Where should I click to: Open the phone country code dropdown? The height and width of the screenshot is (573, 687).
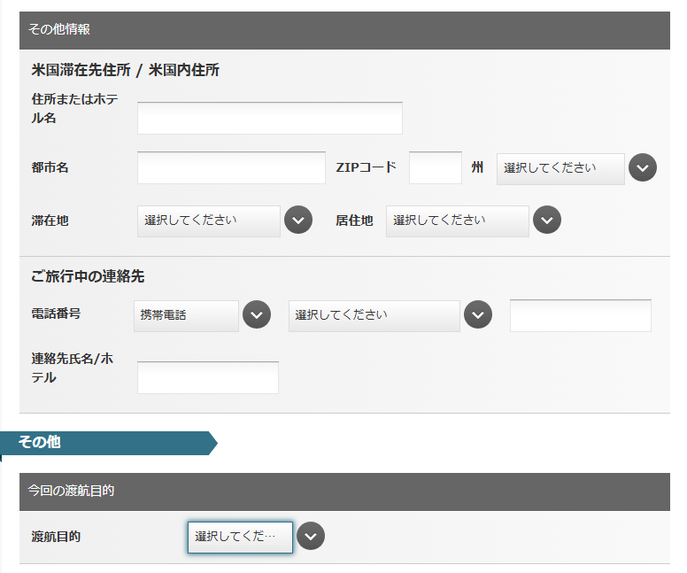(374, 316)
